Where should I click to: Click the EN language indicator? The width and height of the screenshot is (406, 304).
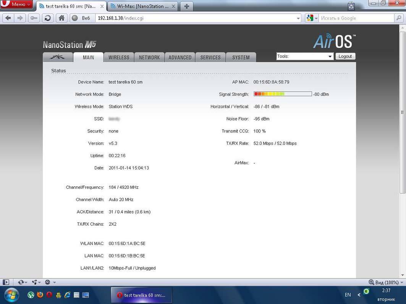348,295
